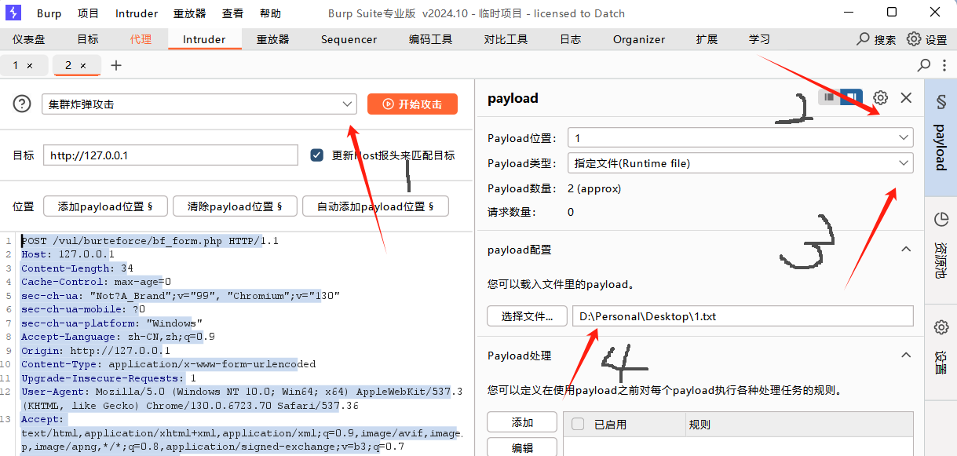Switch to the stacked panel layout icon
Viewport: 957px width, 456px height.
click(829, 97)
